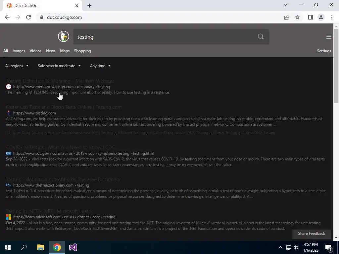Viewport: 339px width, 254px height.
Task: Click The Free Dictionary favicon
Action: point(8,185)
